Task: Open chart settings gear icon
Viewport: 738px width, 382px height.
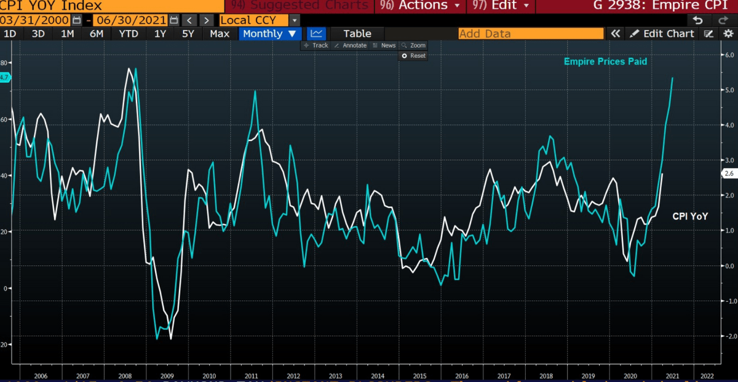Action: tap(728, 34)
